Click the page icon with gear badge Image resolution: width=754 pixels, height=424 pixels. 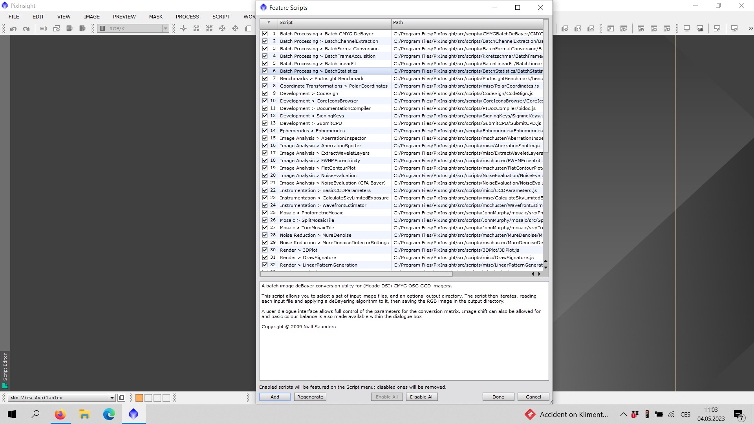click(x=565, y=28)
